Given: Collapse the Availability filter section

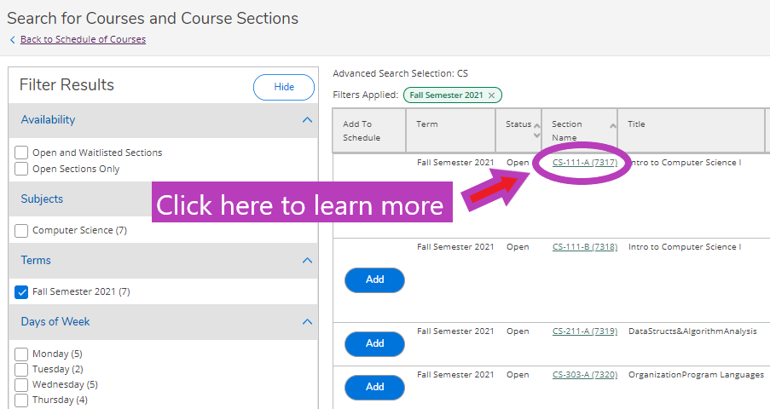Looking at the screenshot, I should 308,120.
